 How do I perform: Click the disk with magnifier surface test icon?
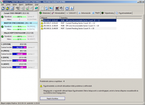coord(31,8)
